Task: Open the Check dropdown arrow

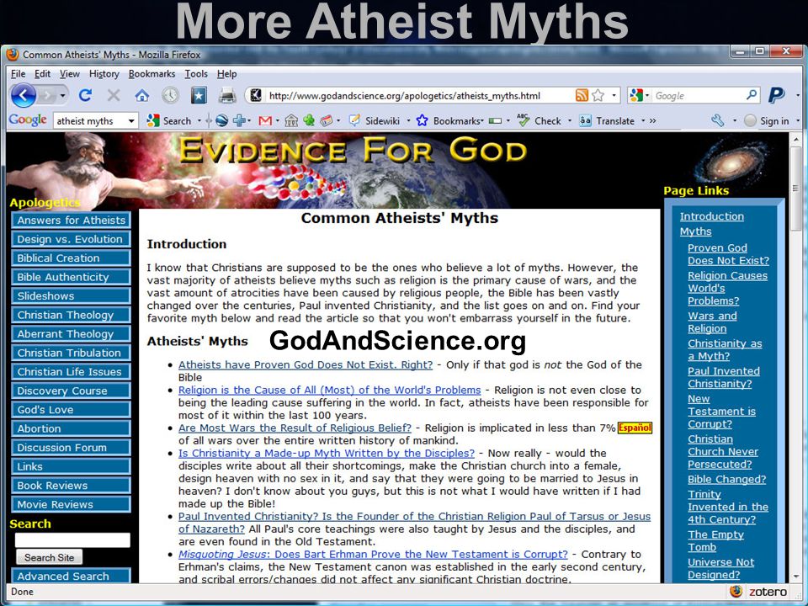Action: [570, 120]
